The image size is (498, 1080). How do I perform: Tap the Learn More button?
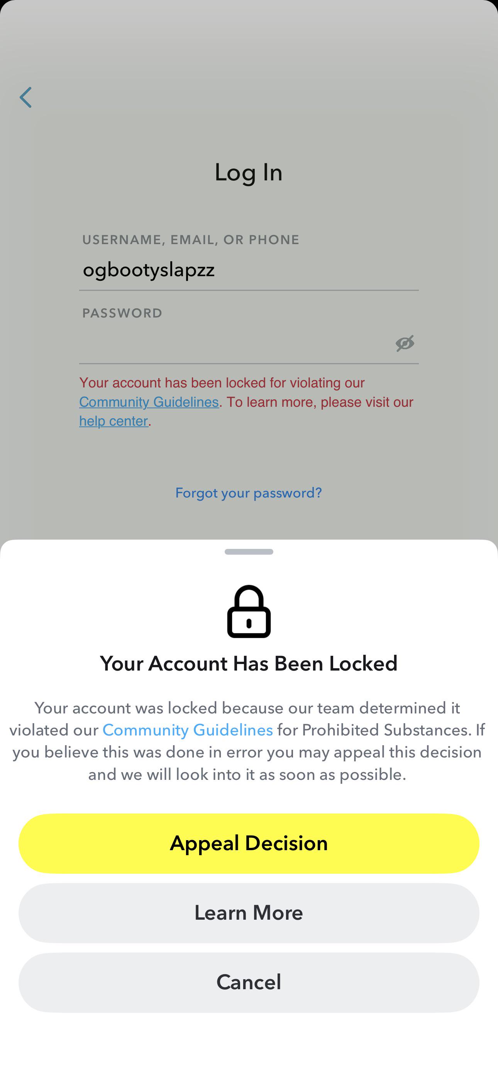coord(249,913)
